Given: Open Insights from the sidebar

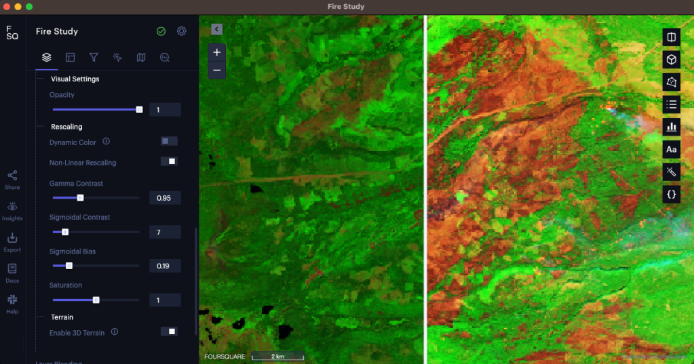Looking at the screenshot, I should [x=12, y=211].
